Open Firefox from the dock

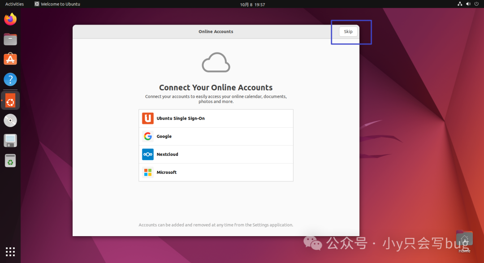click(10, 19)
